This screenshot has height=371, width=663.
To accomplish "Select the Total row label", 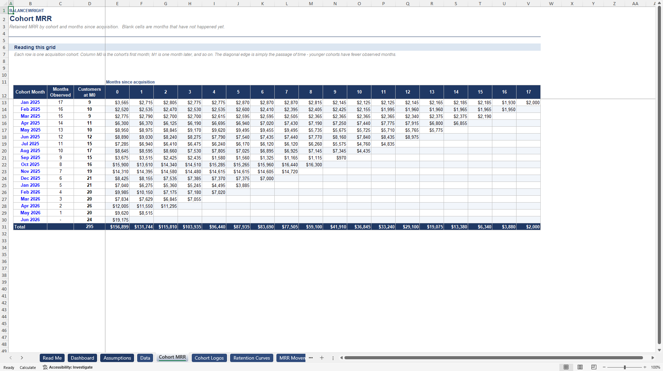I will [30, 227].
